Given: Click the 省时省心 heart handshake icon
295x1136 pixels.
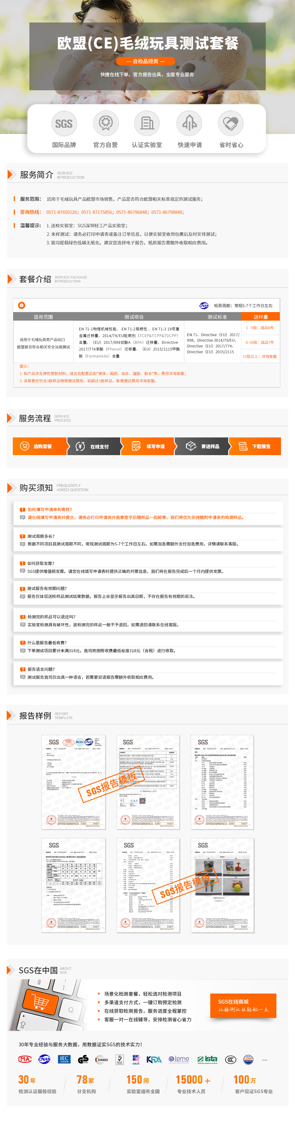Looking at the screenshot, I should pos(230,123).
